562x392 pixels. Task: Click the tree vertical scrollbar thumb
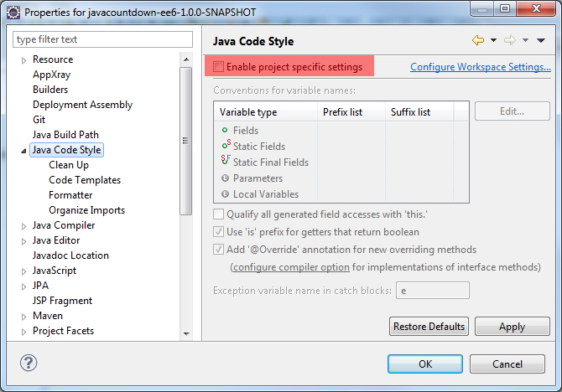click(x=185, y=141)
